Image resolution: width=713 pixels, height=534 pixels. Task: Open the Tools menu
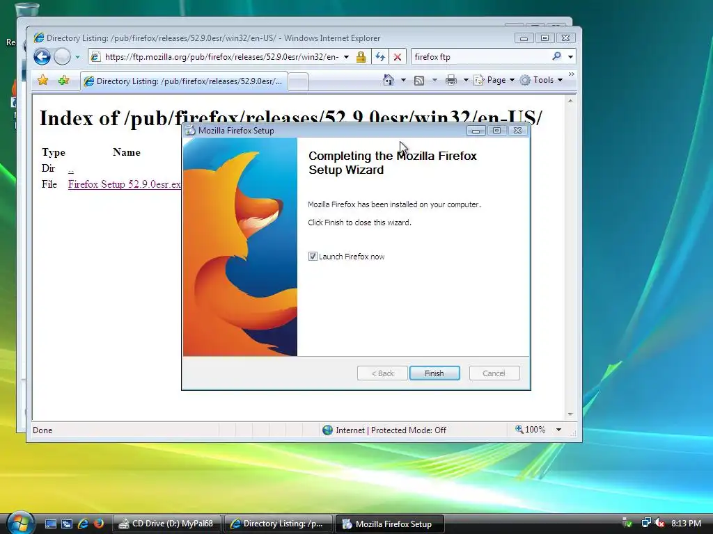(x=541, y=80)
